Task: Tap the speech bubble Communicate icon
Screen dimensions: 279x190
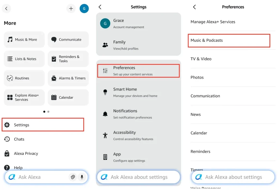Action: tap(54, 39)
